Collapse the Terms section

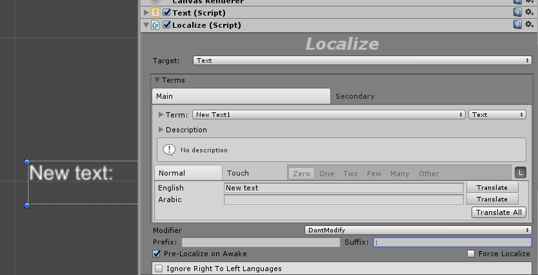click(157, 80)
